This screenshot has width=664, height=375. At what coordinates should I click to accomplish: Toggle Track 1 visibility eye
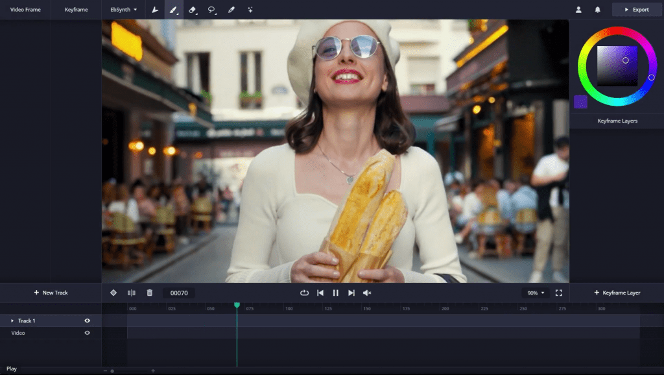pos(88,321)
